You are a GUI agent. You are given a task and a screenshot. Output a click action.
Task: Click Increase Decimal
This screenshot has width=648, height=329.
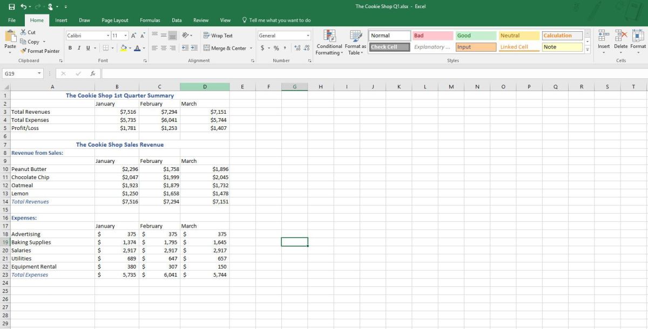(x=297, y=47)
